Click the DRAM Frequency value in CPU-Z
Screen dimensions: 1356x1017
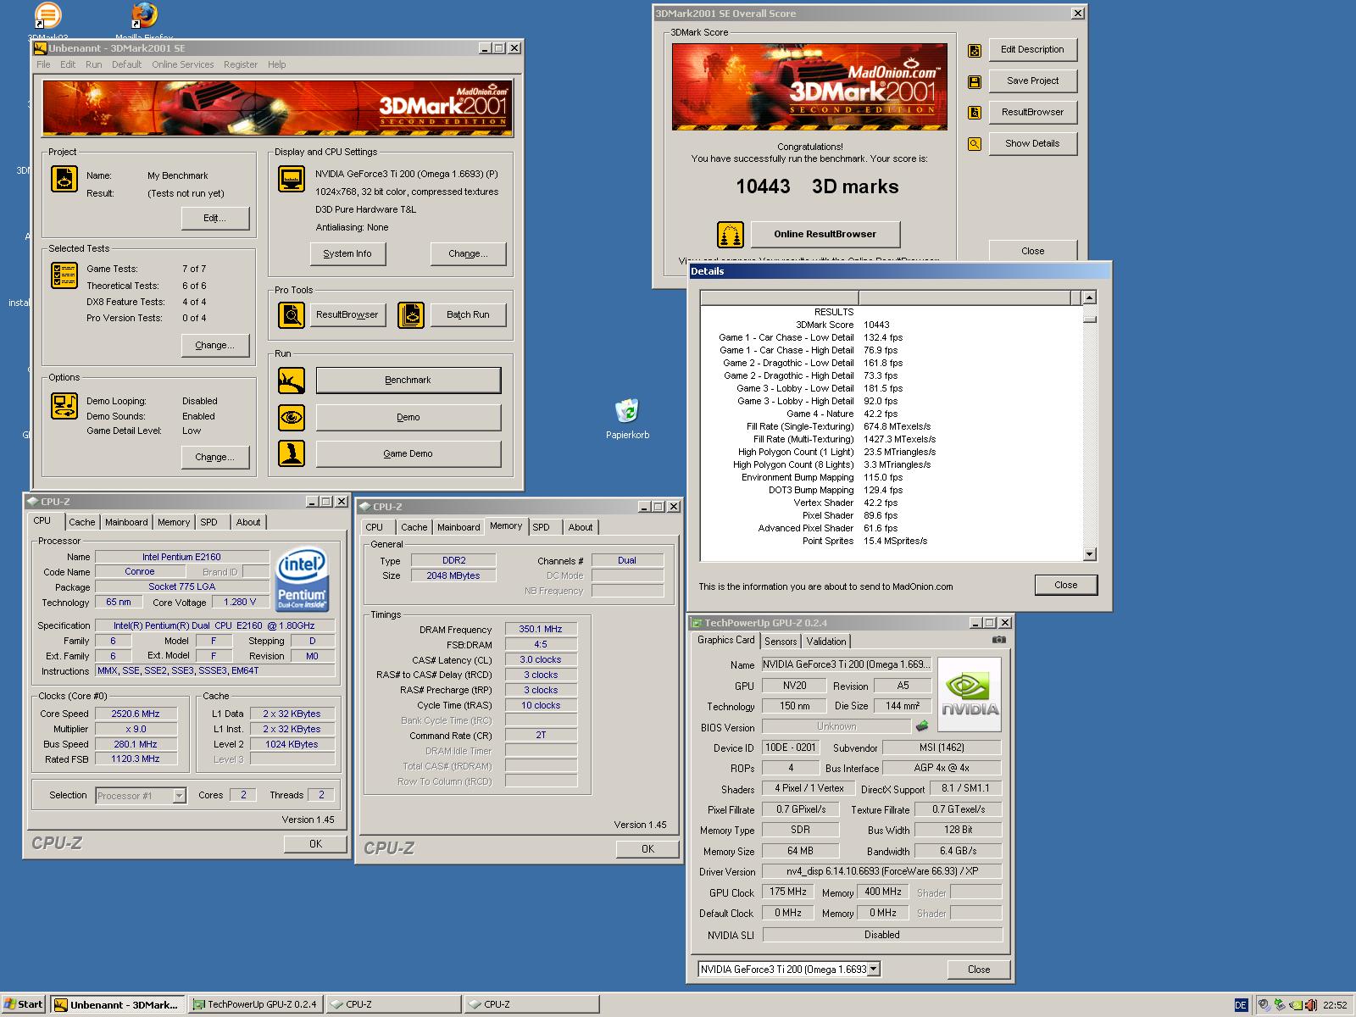541,629
